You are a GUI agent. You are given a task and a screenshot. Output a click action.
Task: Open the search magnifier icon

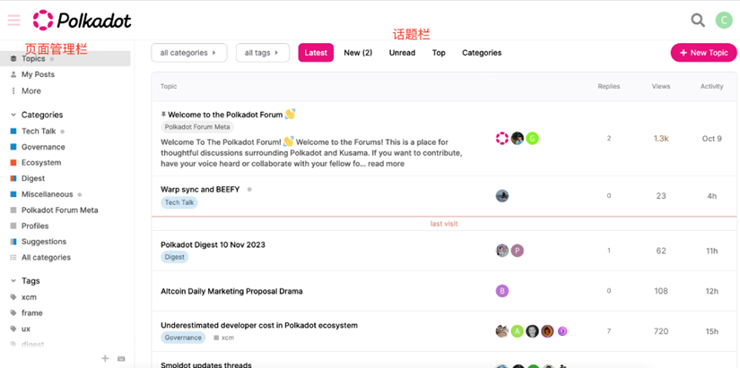698,20
